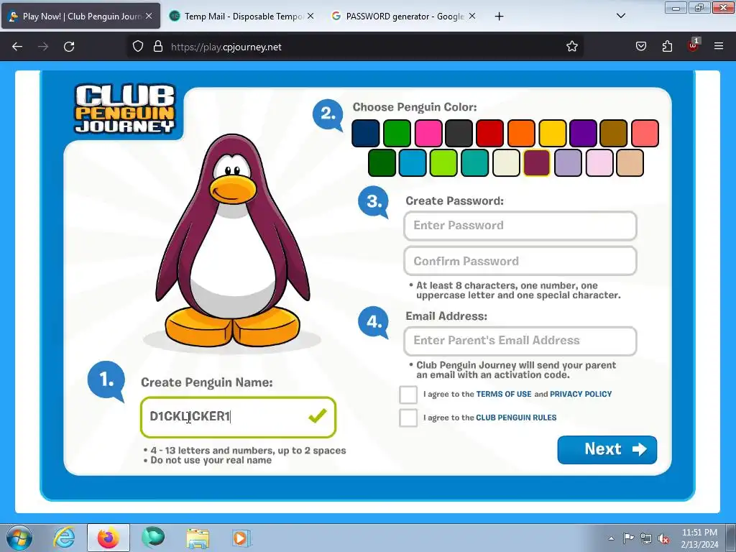736x552 pixels.
Task: Open the File Explorer folder taskbar icon
Action: [198, 538]
